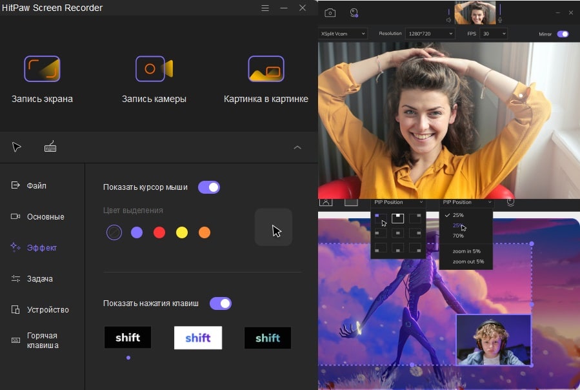This screenshot has height=390, width=580.
Task: Click the Запись камеры camera record icon
Action: pos(154,69)
